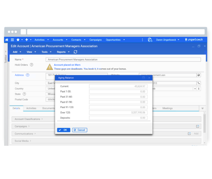Screen dimensions: 212x179
Task: Click the help icon next to Hold Orders
Action: coord(31,65)
